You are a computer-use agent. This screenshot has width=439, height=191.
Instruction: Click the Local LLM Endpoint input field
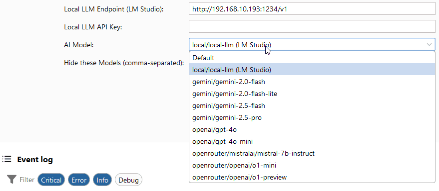tap(312, 9)
